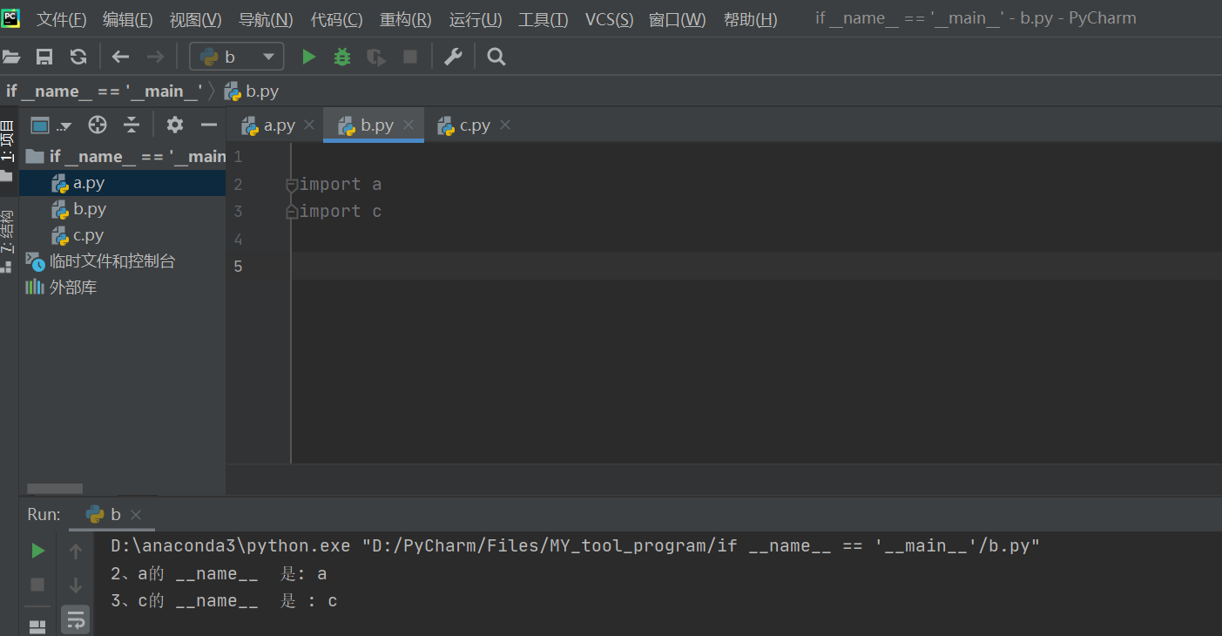1222x636 pixels.
Task: Open the Project panel settings gear
Action: 174,125
